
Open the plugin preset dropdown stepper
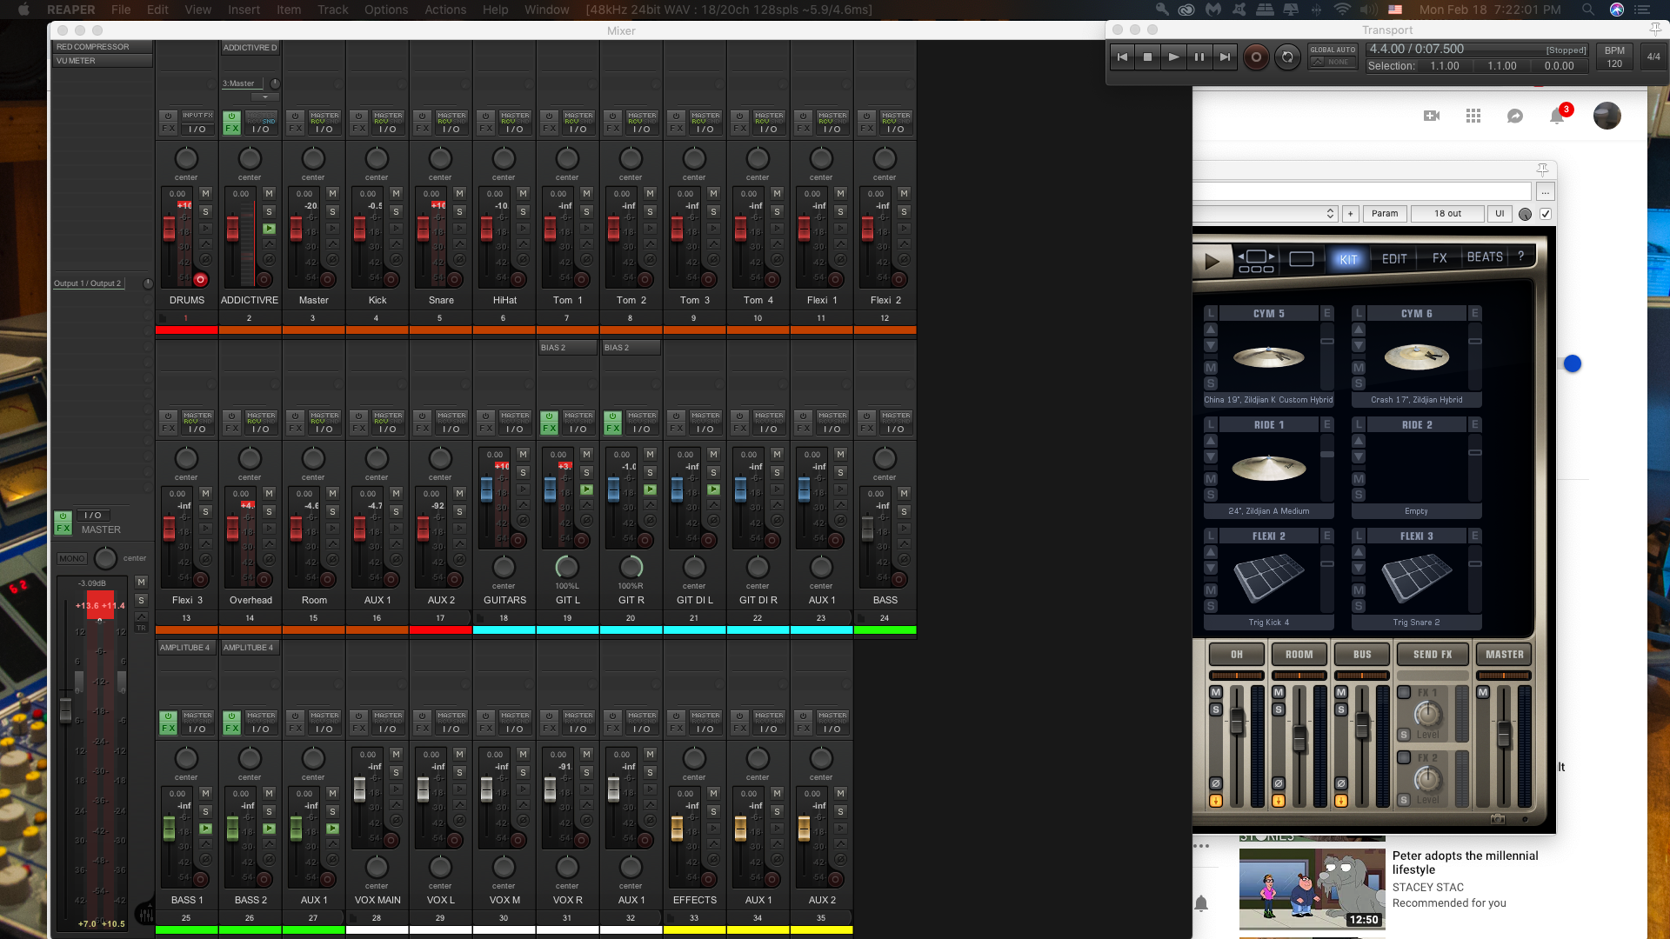pyautogui.click(x=1330, y=214)
